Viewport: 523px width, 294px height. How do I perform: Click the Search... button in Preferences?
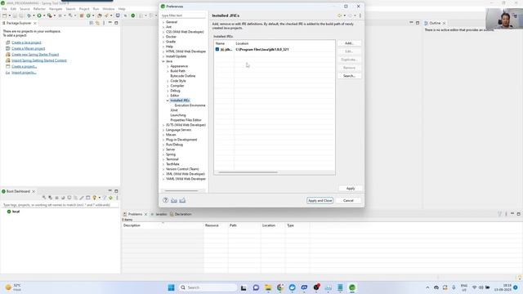point(349,76)
